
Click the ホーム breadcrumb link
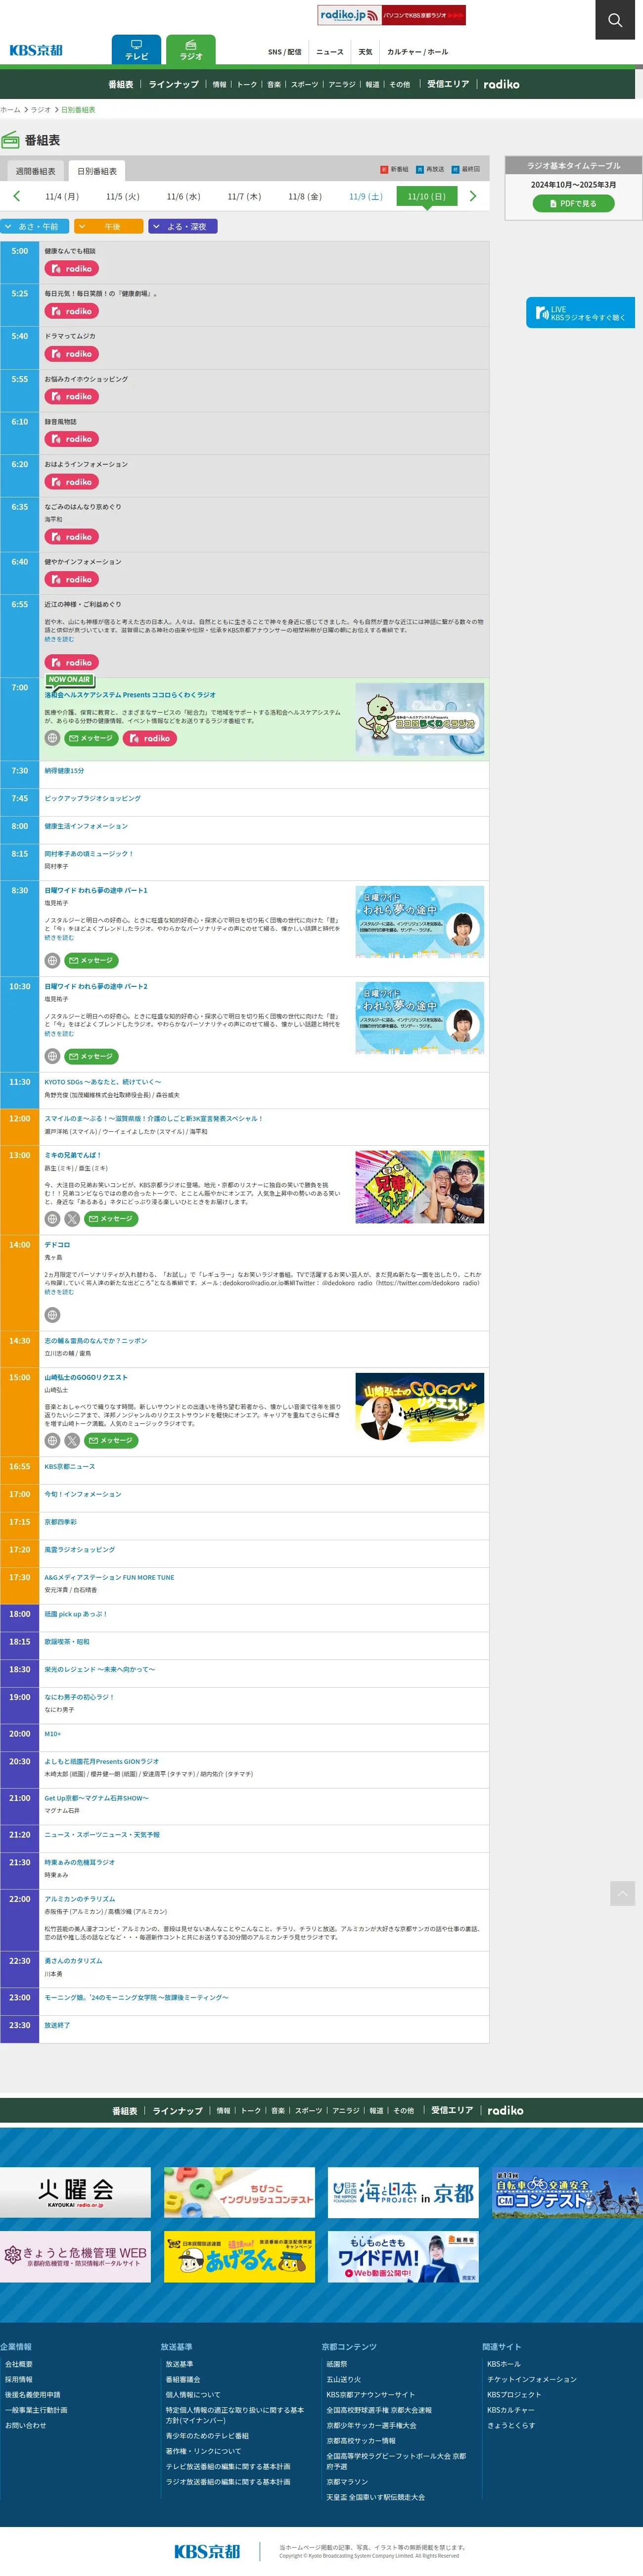[10, 110]
